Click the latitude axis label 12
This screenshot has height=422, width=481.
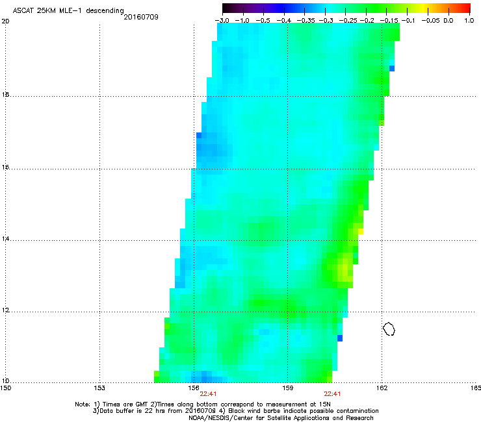[5, 310]
